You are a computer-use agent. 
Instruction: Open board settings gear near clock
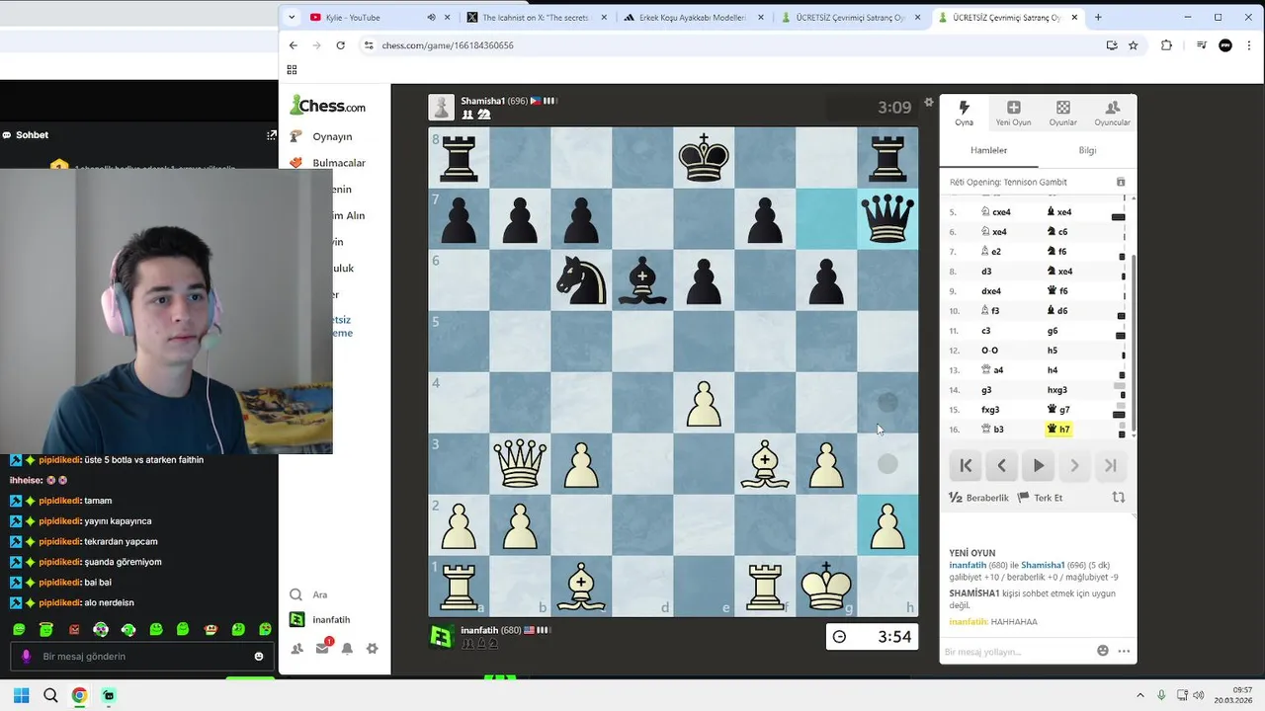click(x=928, y=102)
